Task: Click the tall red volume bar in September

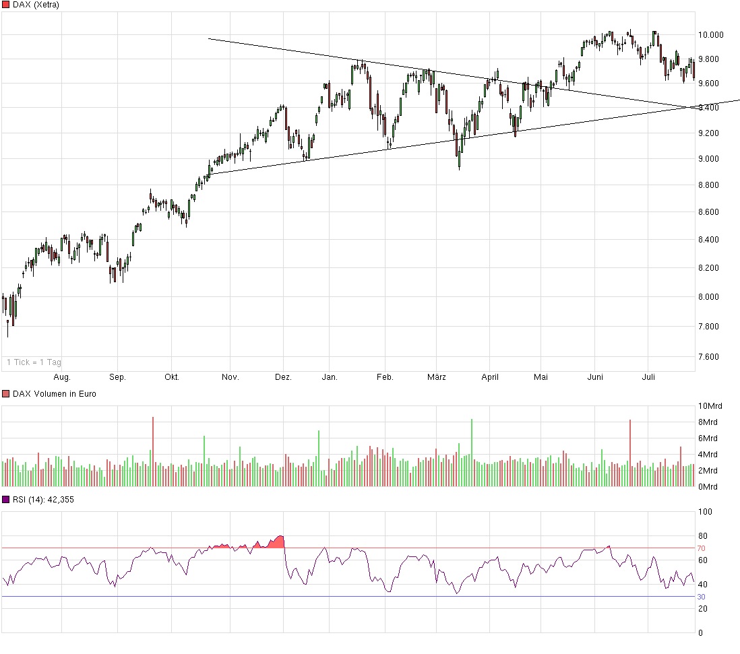Action: [153, 452]
